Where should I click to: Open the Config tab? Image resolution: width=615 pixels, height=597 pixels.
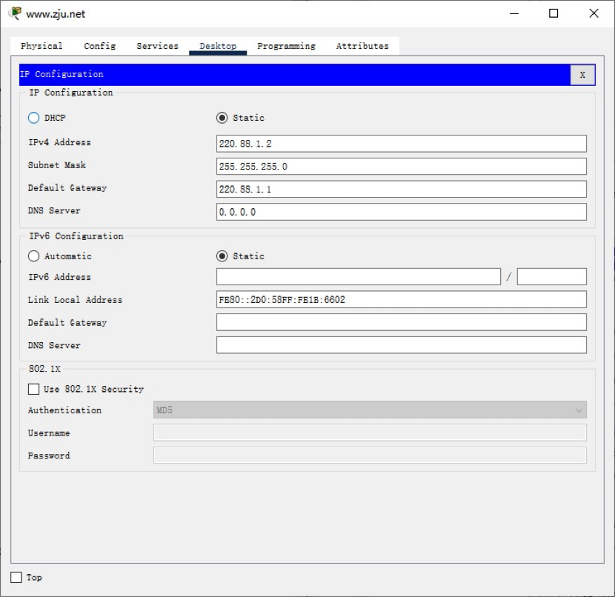click(x=99, y=46)
